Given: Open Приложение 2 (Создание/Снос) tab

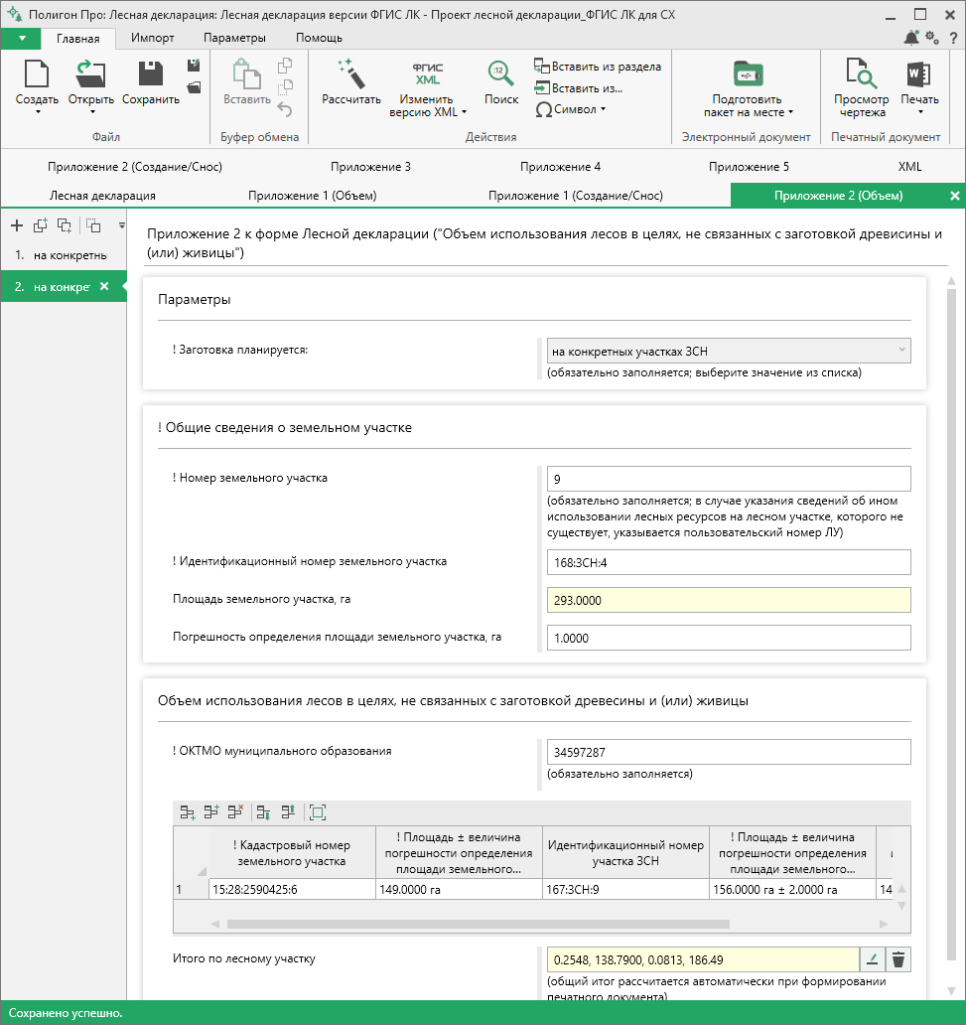Looking at the screenshot, I should [x=135, y=167].
